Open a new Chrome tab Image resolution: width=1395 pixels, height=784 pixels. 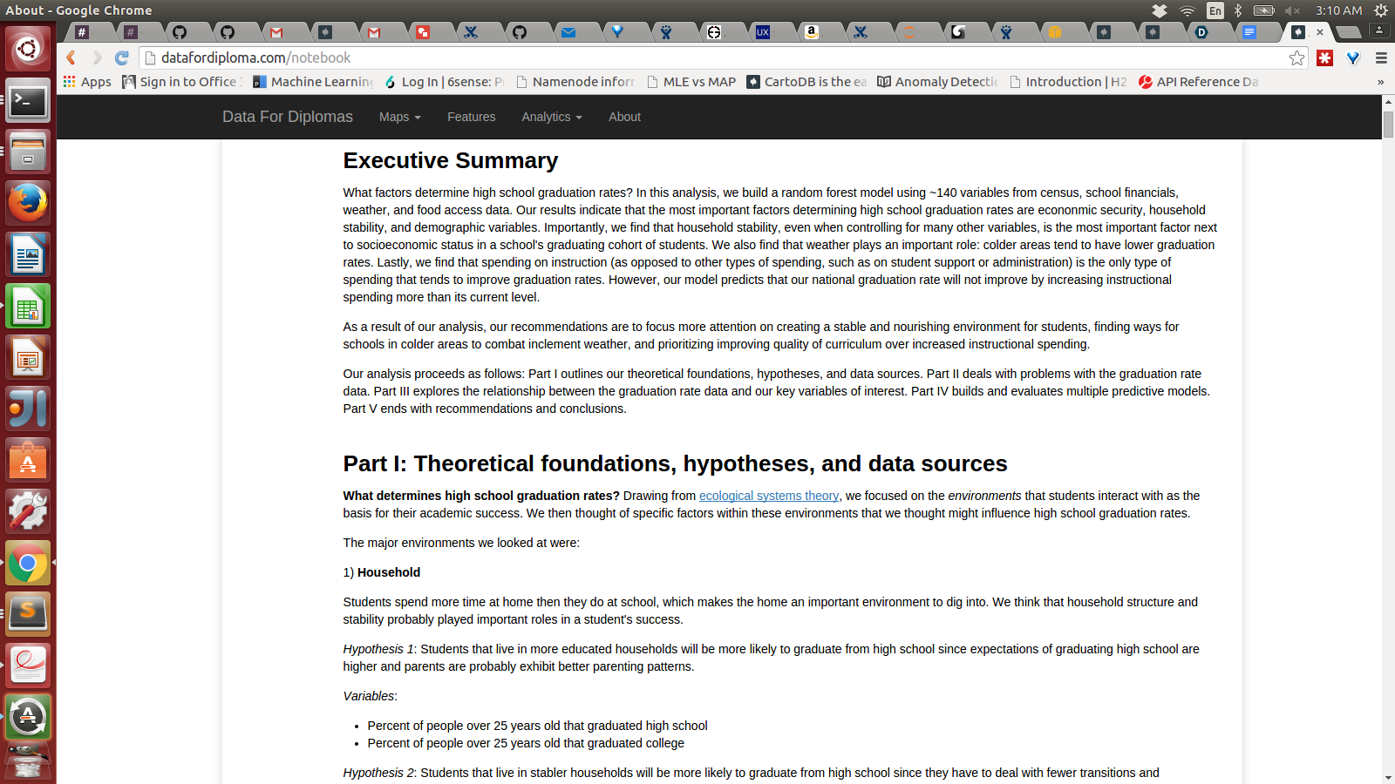1348,32
